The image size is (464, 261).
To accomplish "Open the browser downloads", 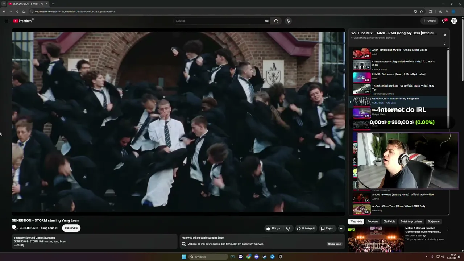I will [440, 11].
